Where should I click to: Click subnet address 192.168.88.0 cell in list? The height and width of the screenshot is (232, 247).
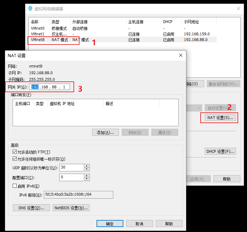(x=196, y=39)
